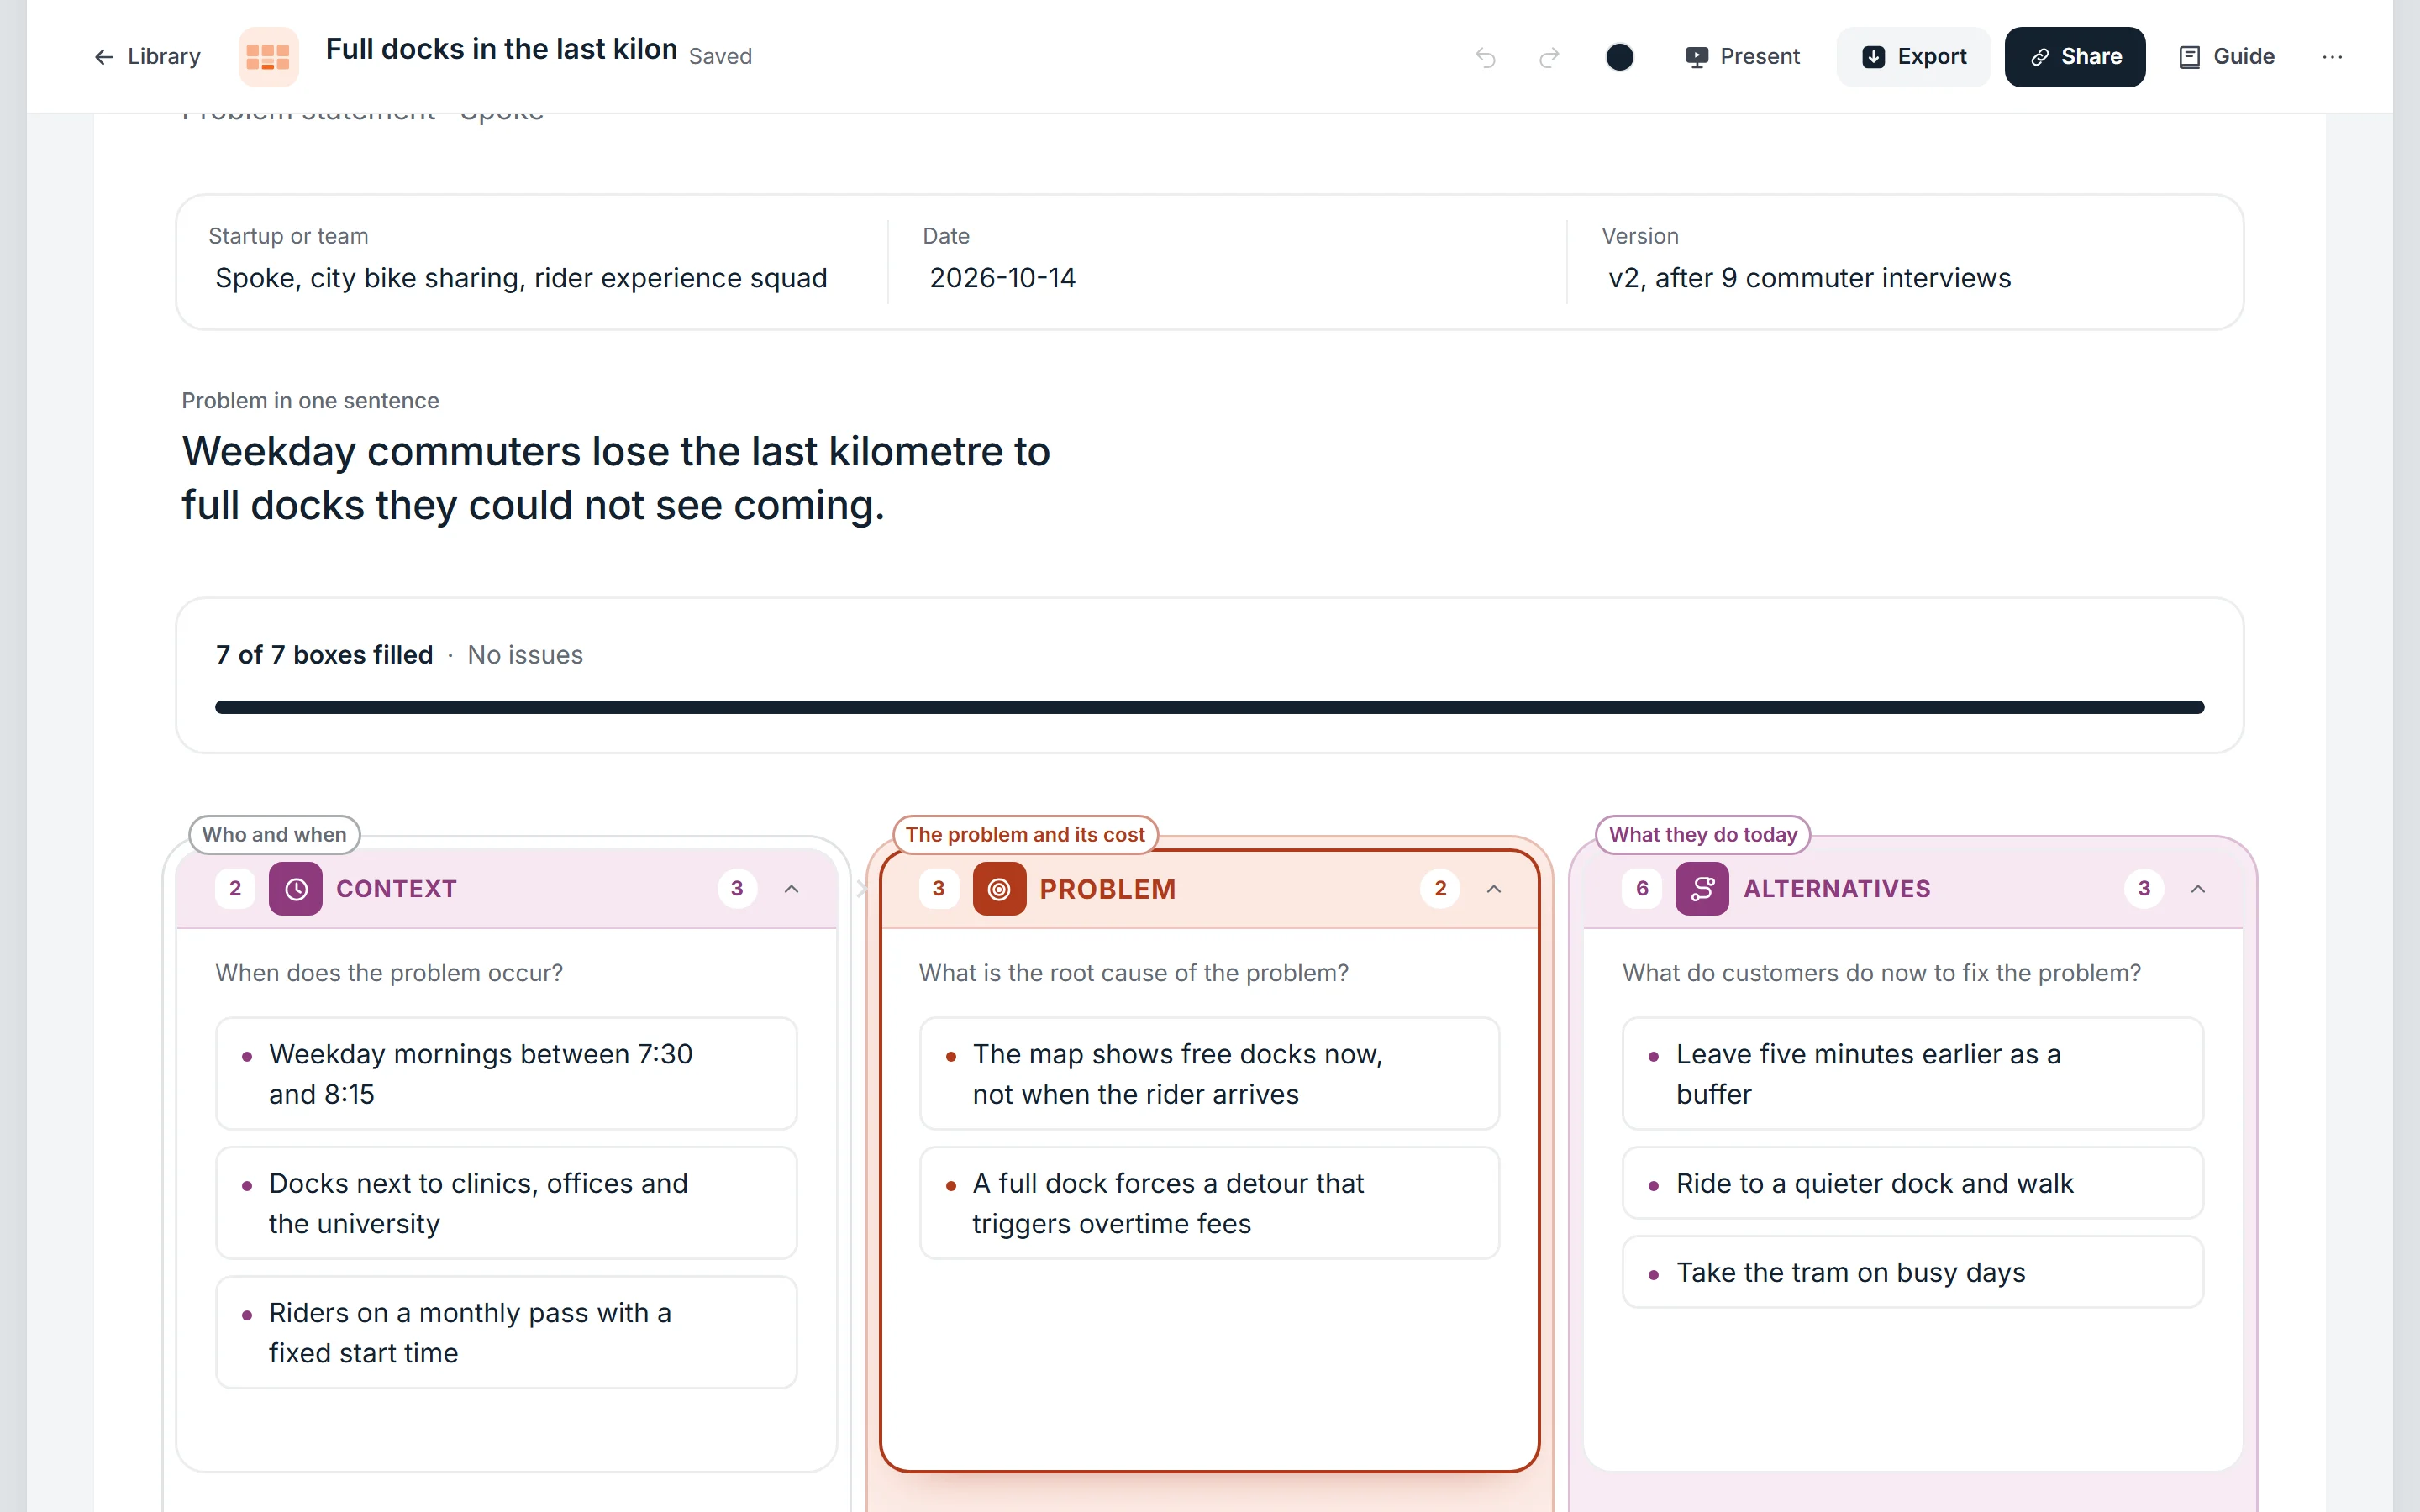
Task: Collapse the Context box
Action: 791,889
